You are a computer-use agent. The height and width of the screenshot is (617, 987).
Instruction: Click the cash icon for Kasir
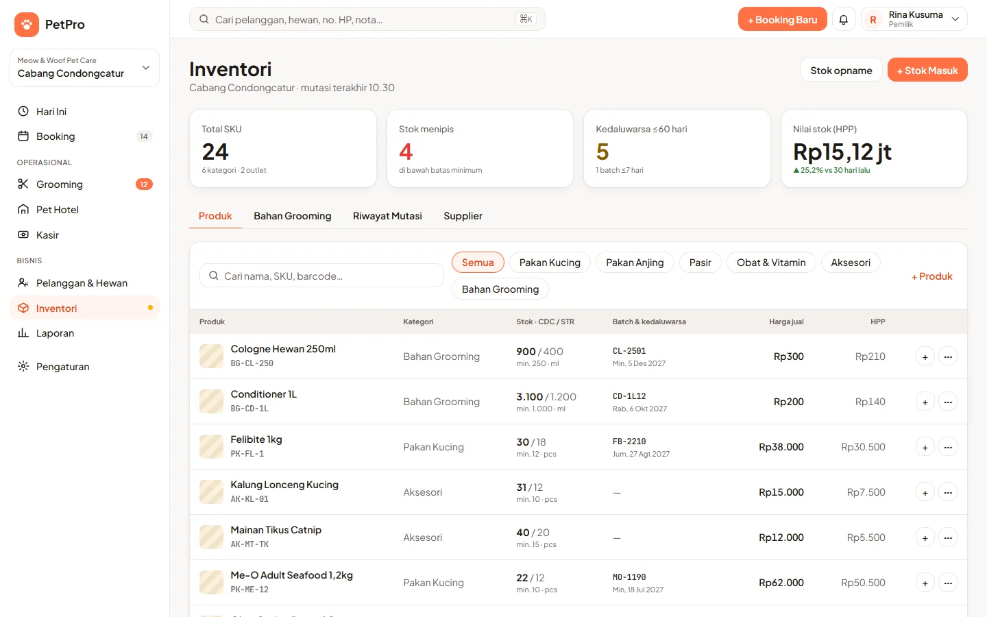click(x=23, y=234)
